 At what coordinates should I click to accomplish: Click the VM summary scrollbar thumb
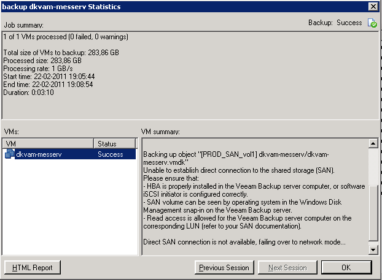(373, 213)
